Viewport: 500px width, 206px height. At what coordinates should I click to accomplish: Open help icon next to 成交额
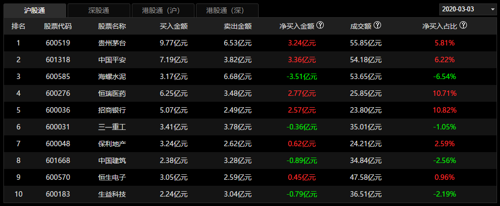tap(378, 25)
